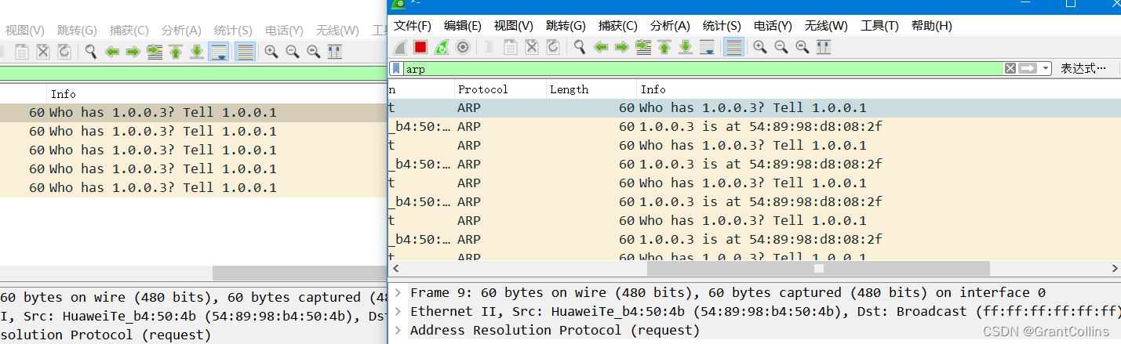Expand the Ethernet II tree node with Broadcast destination
Image resolution: width=1121 pixels, height=344 pixels.
[399, 311]
